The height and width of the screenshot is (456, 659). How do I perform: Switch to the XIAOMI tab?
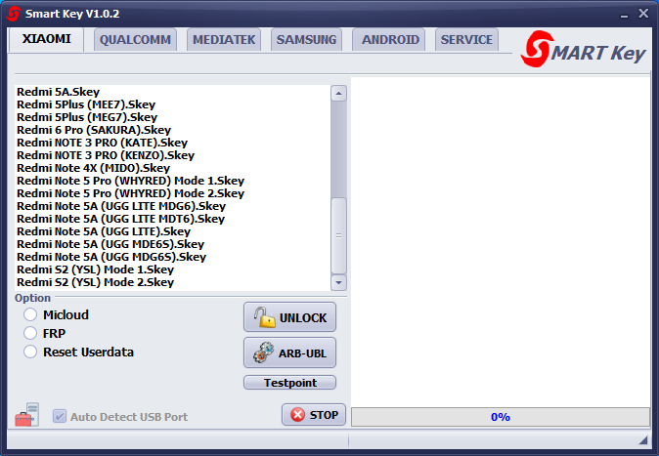click(x=46, y=39)
